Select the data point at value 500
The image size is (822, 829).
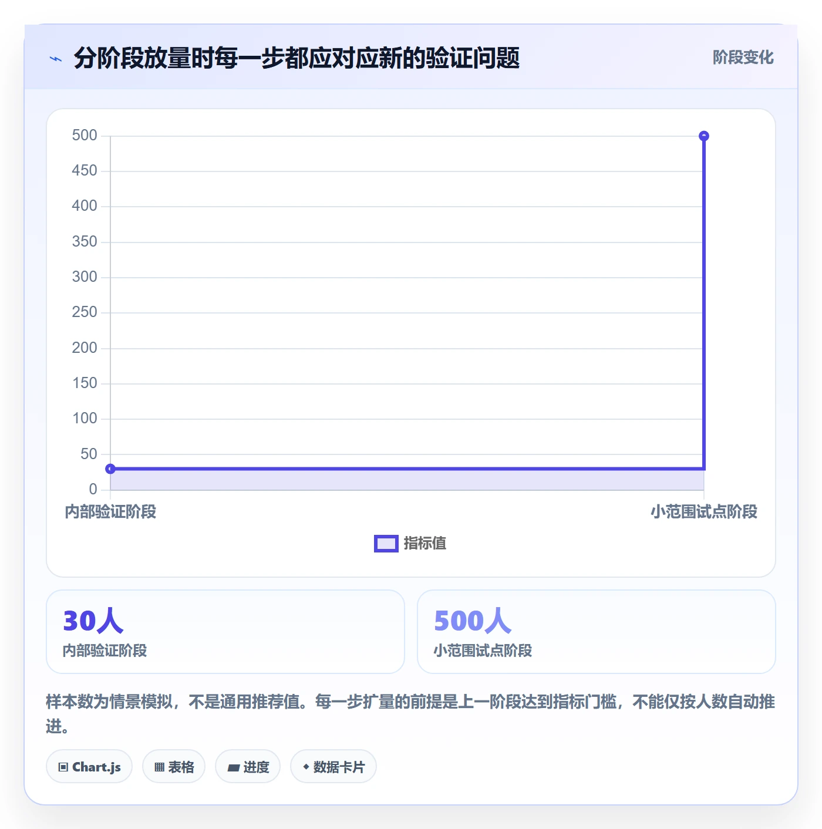click(704, 136)
